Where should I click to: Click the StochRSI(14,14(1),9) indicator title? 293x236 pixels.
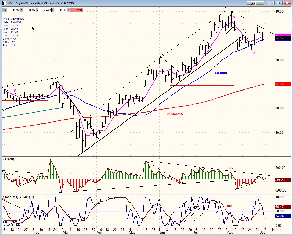coord(18,197)
